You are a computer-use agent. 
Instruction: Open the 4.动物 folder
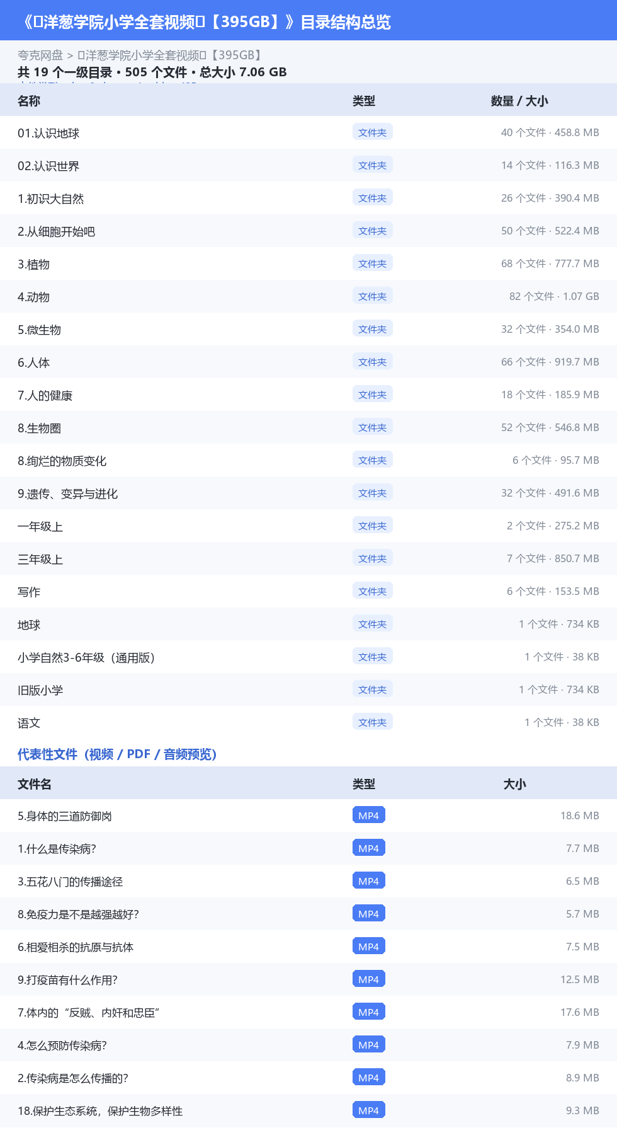point(33,297)
